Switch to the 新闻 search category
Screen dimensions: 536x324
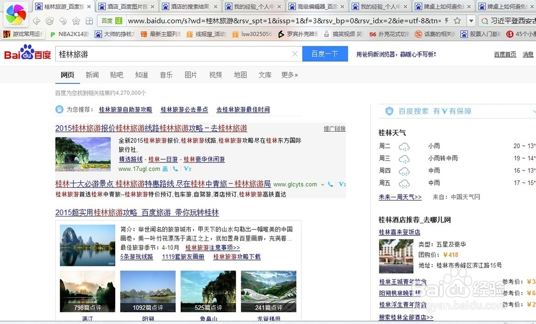coord(92,75)
